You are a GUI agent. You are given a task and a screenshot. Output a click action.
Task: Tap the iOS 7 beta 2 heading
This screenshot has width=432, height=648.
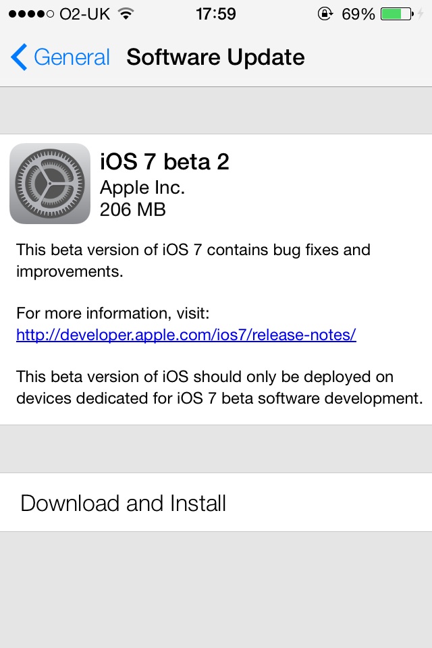[165, 162]
